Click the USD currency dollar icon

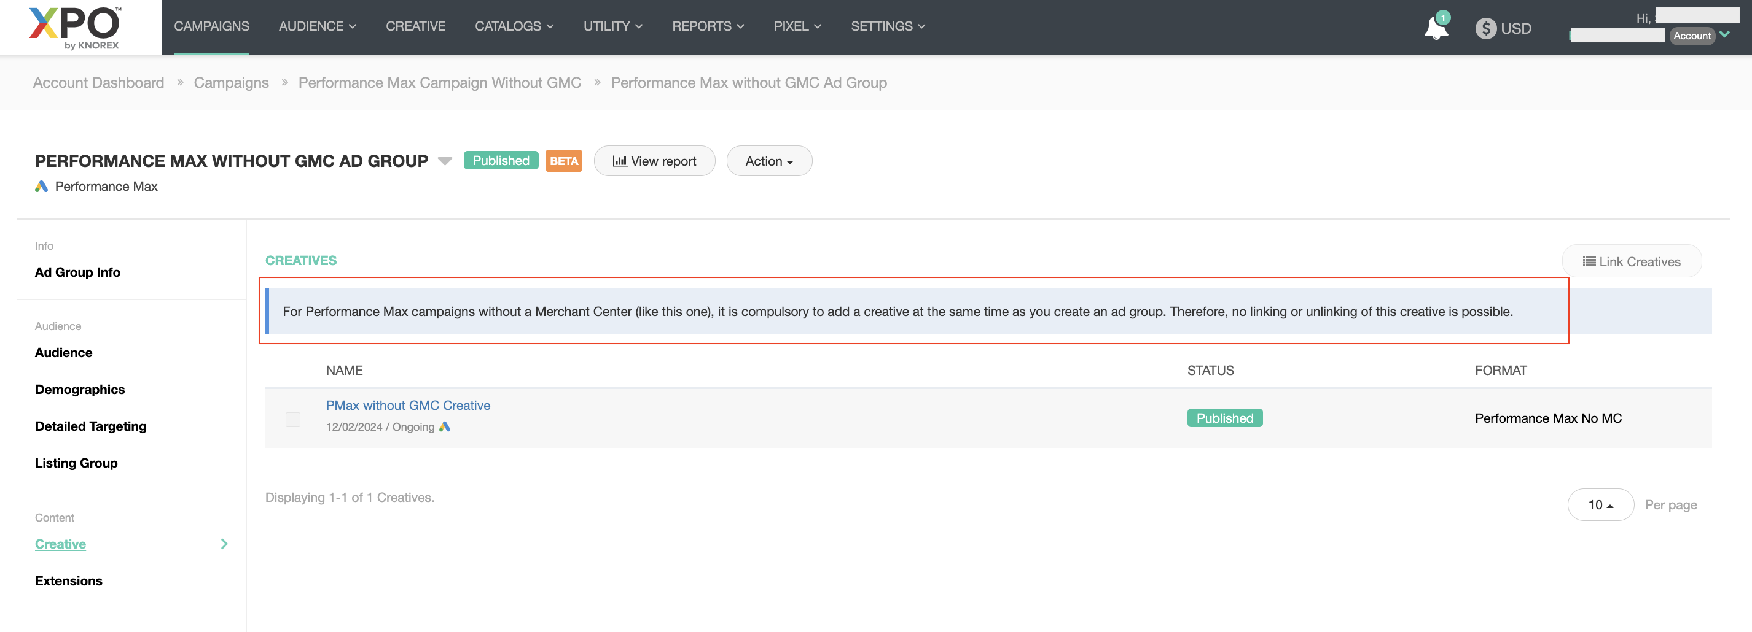pos(1485,29)
